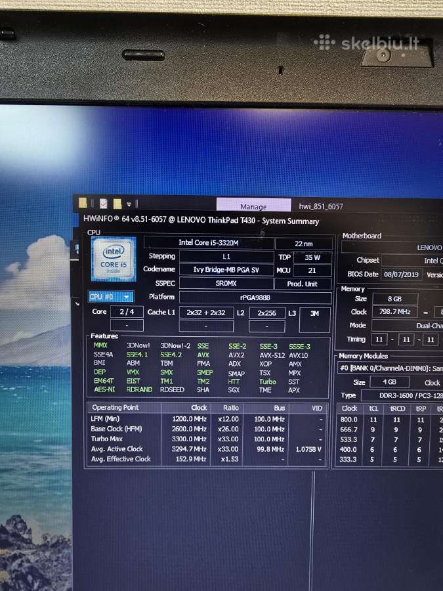The image size is (443, 591).
Task: Click the Base Clock (HFM) row label
Action: 116,429
